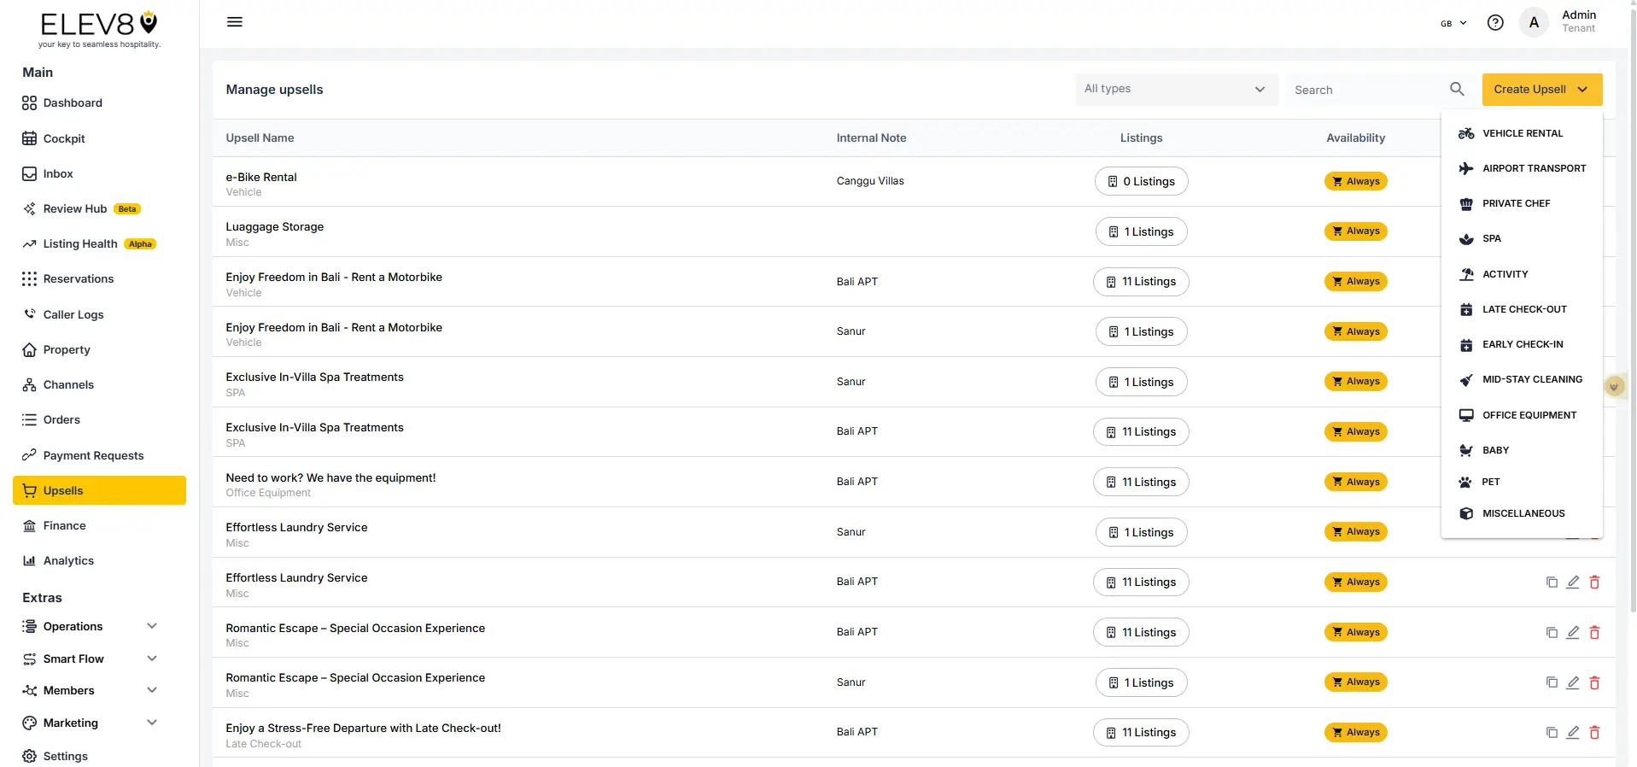This screenshot has height=767, width=1637.
Task: Go to Cockpit in the sidebar
Action: pos(100,138)
